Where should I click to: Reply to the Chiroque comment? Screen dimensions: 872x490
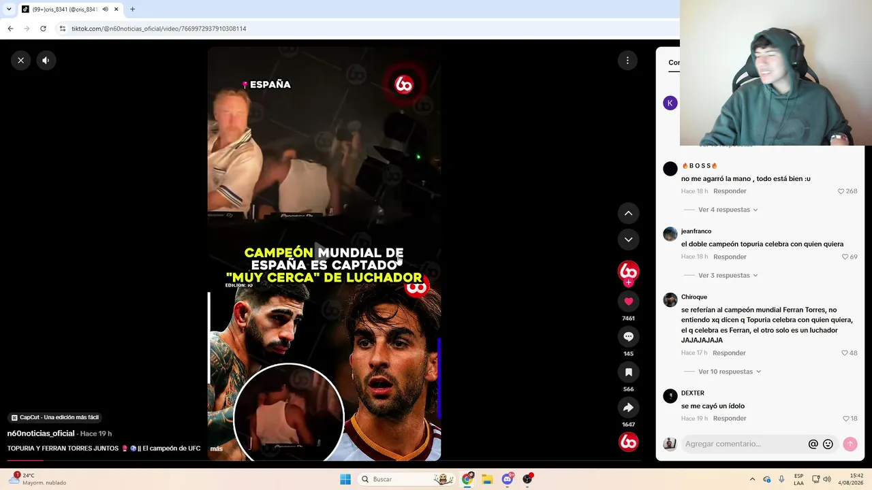pyautogui.click(x=729, y=353)
